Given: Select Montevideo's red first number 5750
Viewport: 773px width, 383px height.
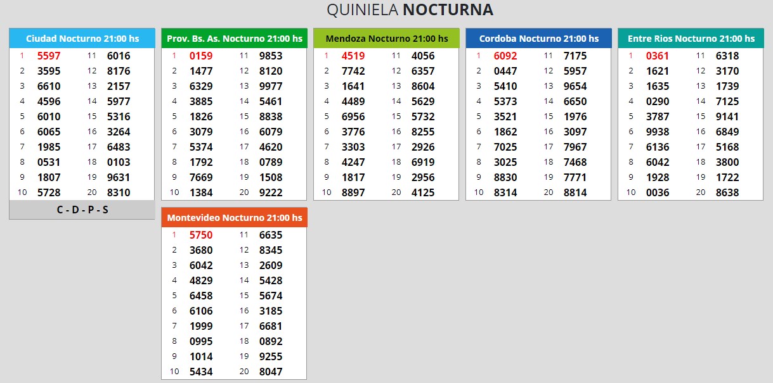Looking at the screenshot, I should 201,235.
